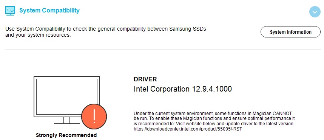Click 'and your system resources' line
The width and height of the screenshot is (324, 140).
click(38, 35)
